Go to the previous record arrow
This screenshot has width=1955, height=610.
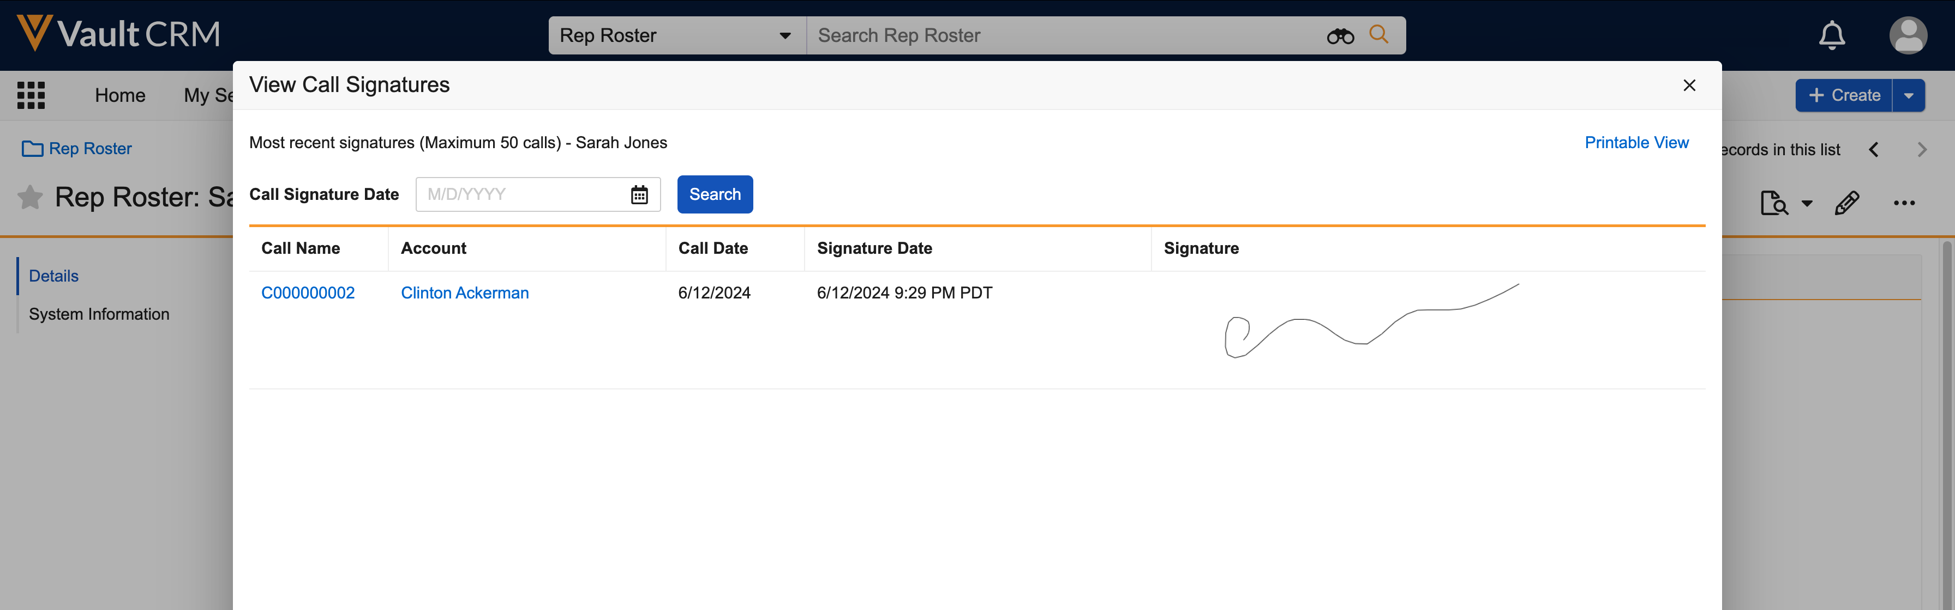click(1873, 149)
